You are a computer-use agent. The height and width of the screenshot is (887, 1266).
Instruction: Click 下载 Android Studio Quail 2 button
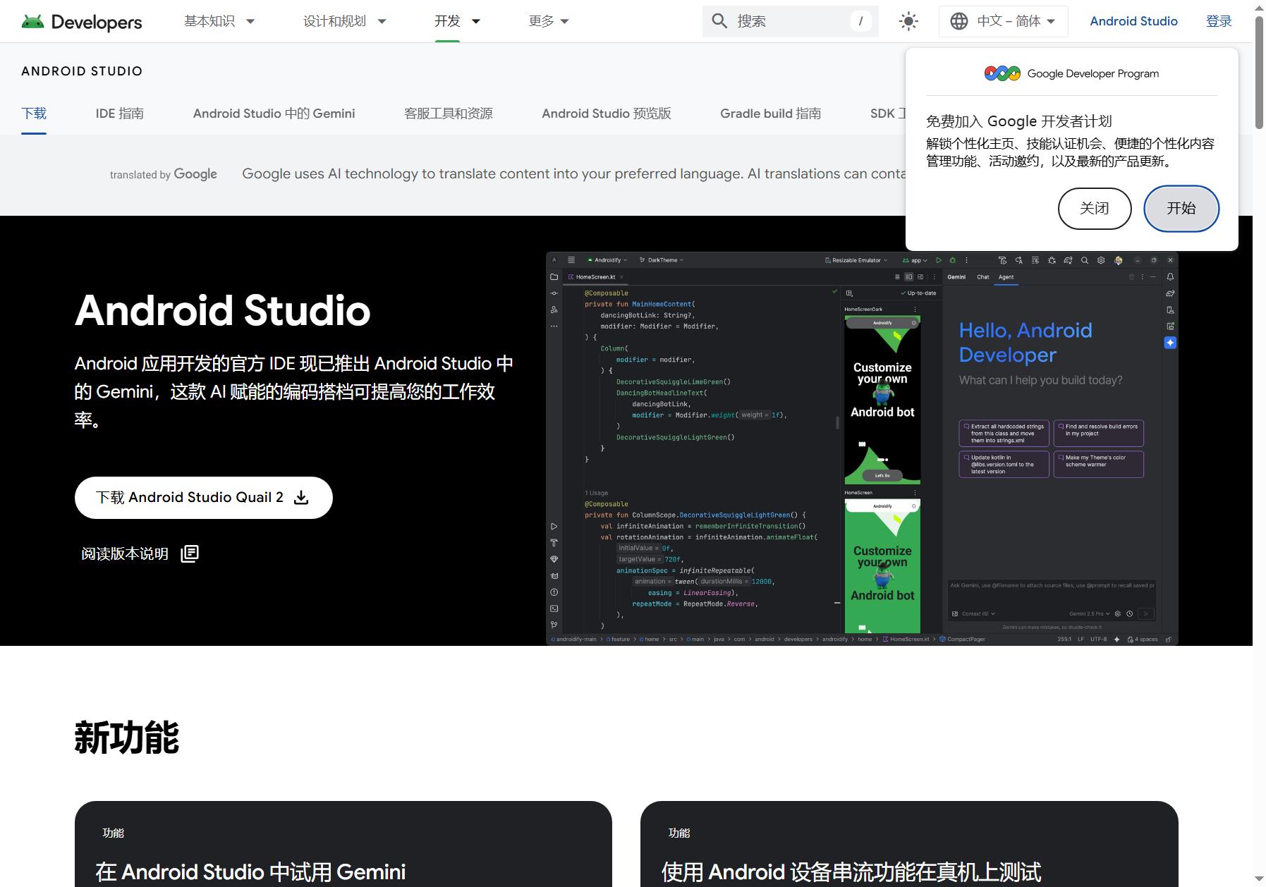click(204, 498)
